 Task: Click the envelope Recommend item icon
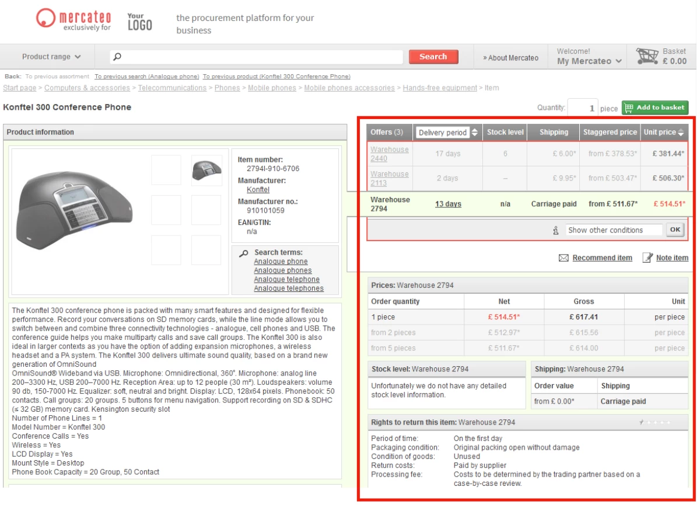coord(563,258)
